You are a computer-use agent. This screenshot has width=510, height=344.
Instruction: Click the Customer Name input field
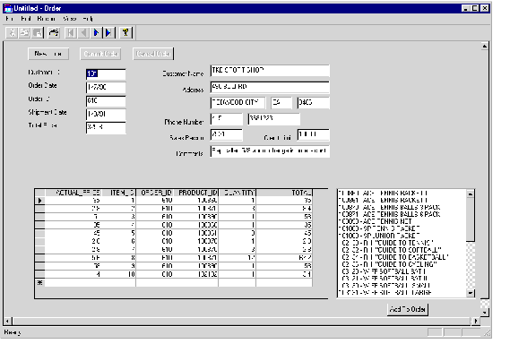coord(270,71)
